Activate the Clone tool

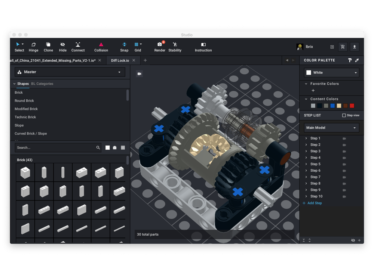tap(48, 46)
